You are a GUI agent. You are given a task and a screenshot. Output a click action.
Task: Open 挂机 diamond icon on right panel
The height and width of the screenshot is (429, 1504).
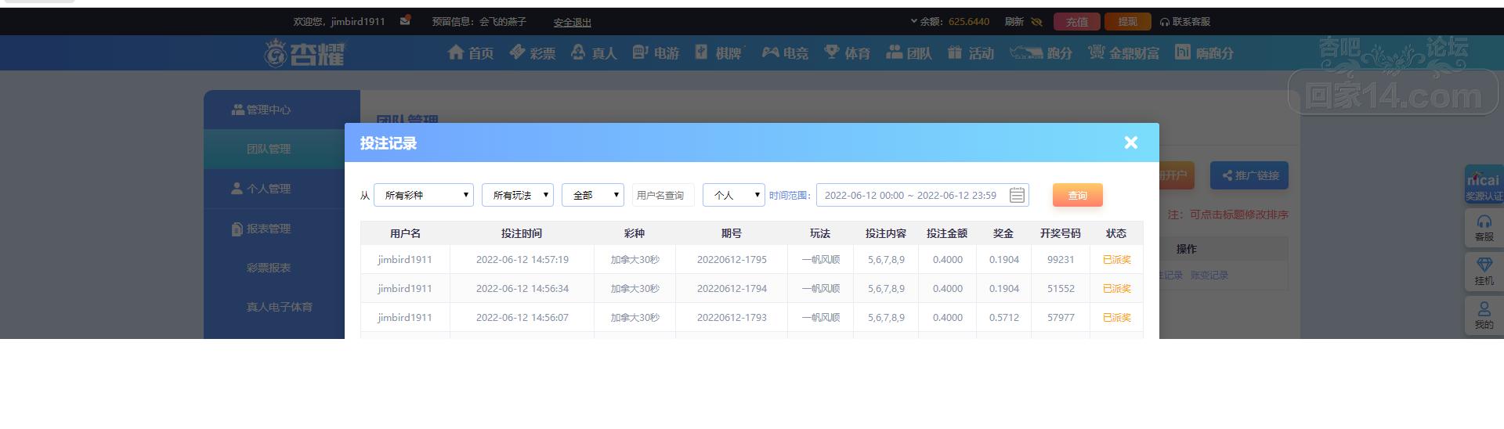pos(1484,272)
